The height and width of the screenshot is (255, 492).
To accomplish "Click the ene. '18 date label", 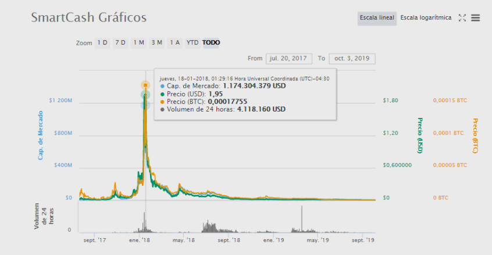I will tap(140, 240).
